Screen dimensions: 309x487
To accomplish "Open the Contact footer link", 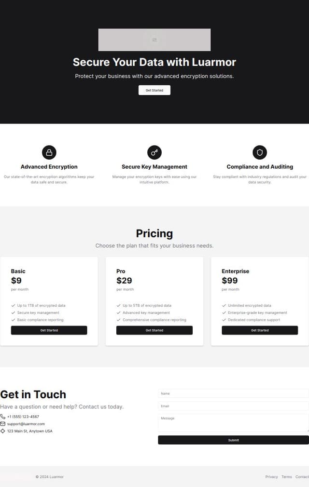I will pyautogui.click(x=302, y=477).
